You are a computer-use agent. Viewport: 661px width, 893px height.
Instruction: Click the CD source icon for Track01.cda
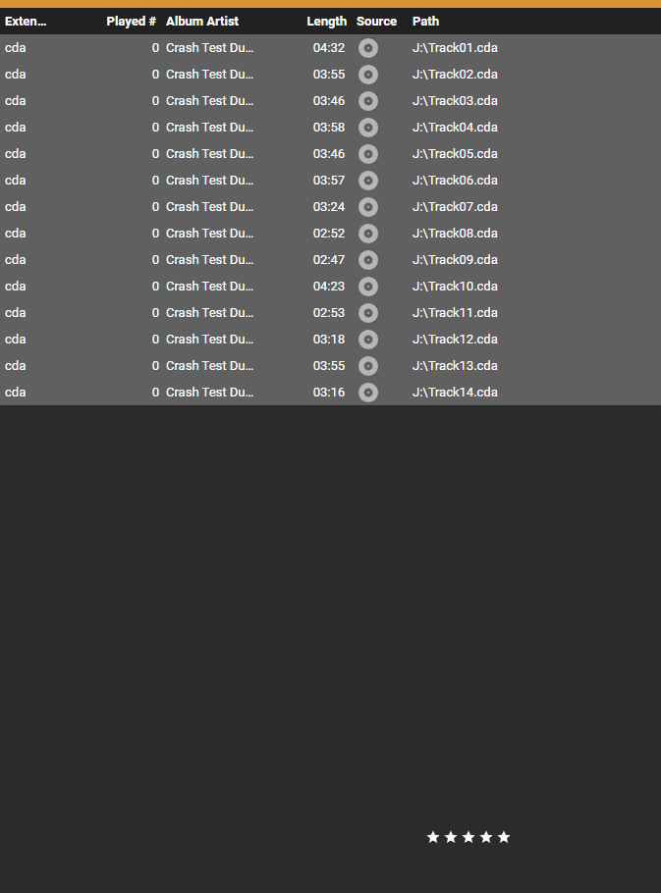368,48
